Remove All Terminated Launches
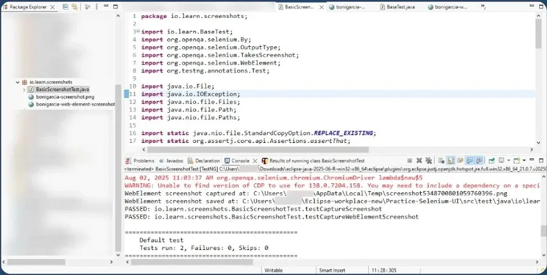547x275 pixels. (x=429, y=160)
